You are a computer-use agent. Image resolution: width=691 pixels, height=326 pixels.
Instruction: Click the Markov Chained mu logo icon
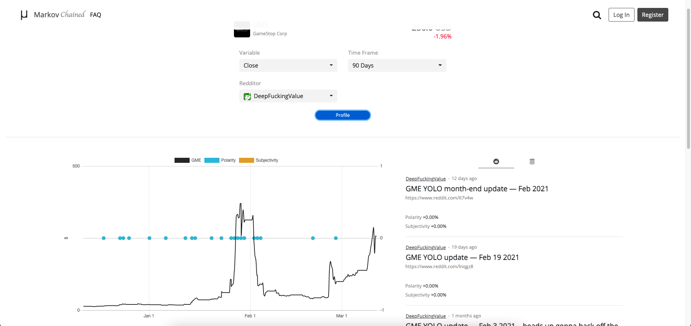pyautogui.click(x=24, y=15)
